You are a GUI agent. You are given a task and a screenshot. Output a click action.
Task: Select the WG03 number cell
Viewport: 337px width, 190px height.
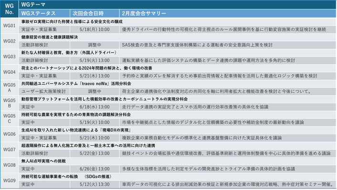(x=9, y=57)
